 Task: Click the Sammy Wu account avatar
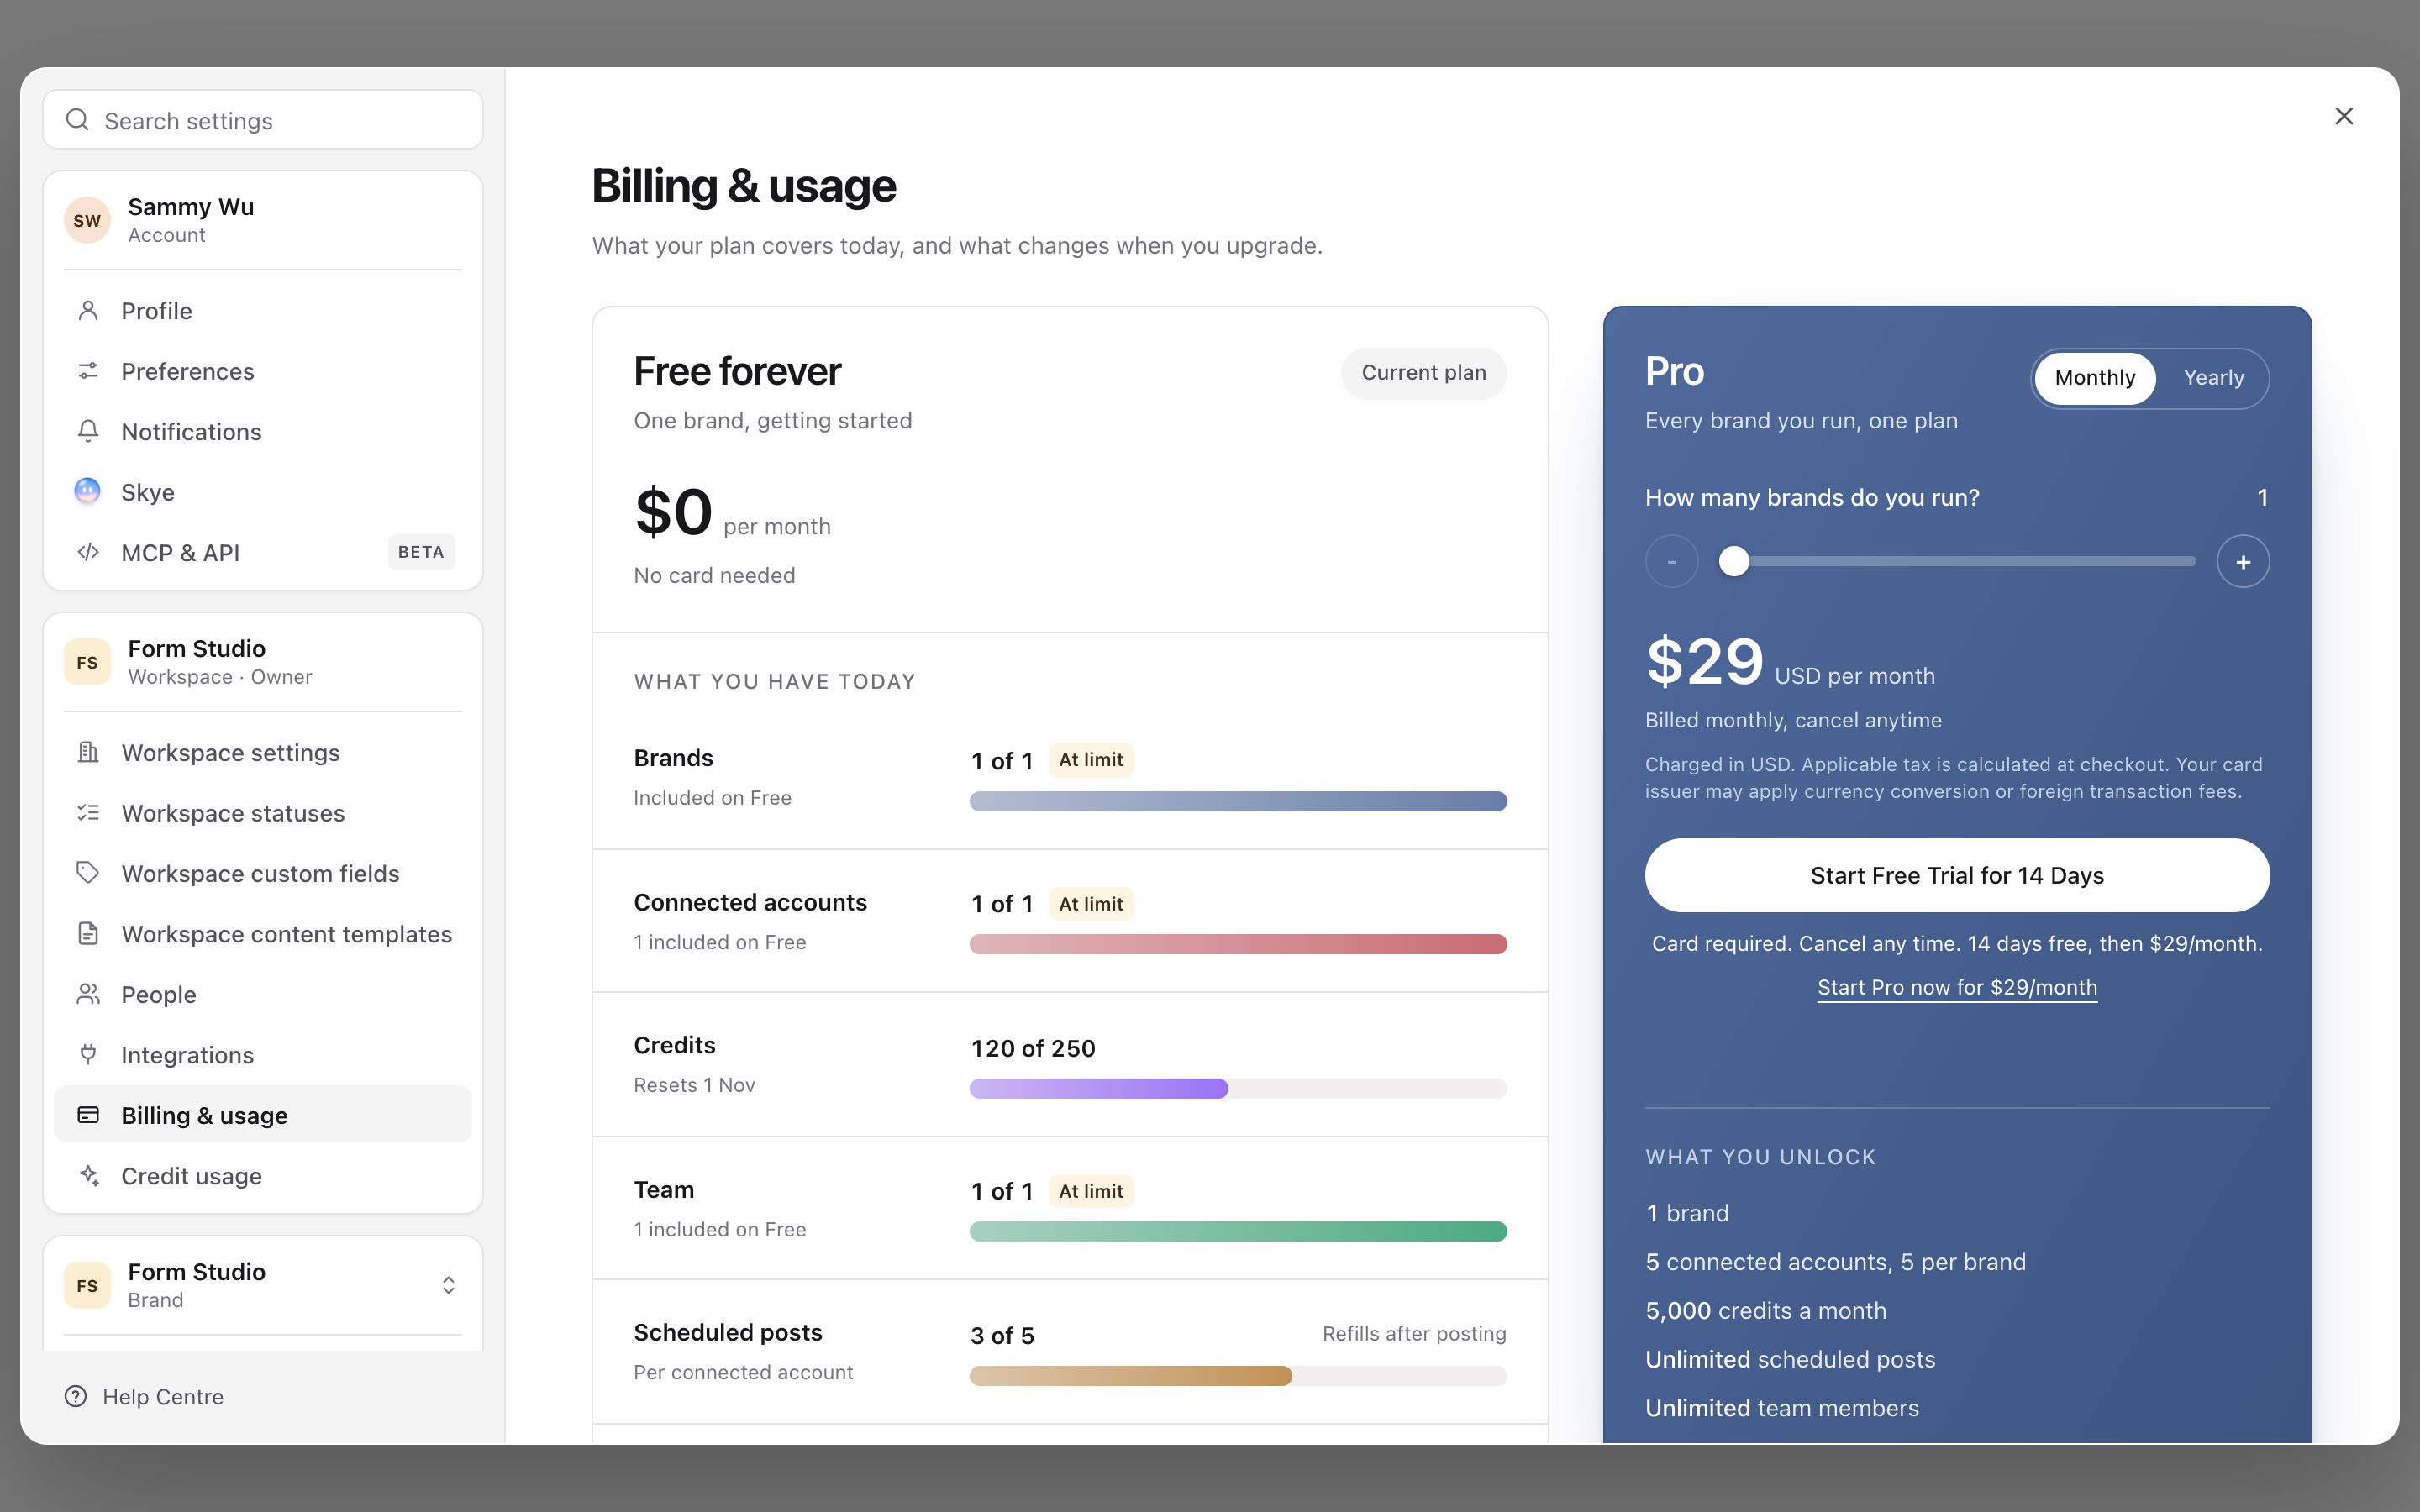coord(87,220)
